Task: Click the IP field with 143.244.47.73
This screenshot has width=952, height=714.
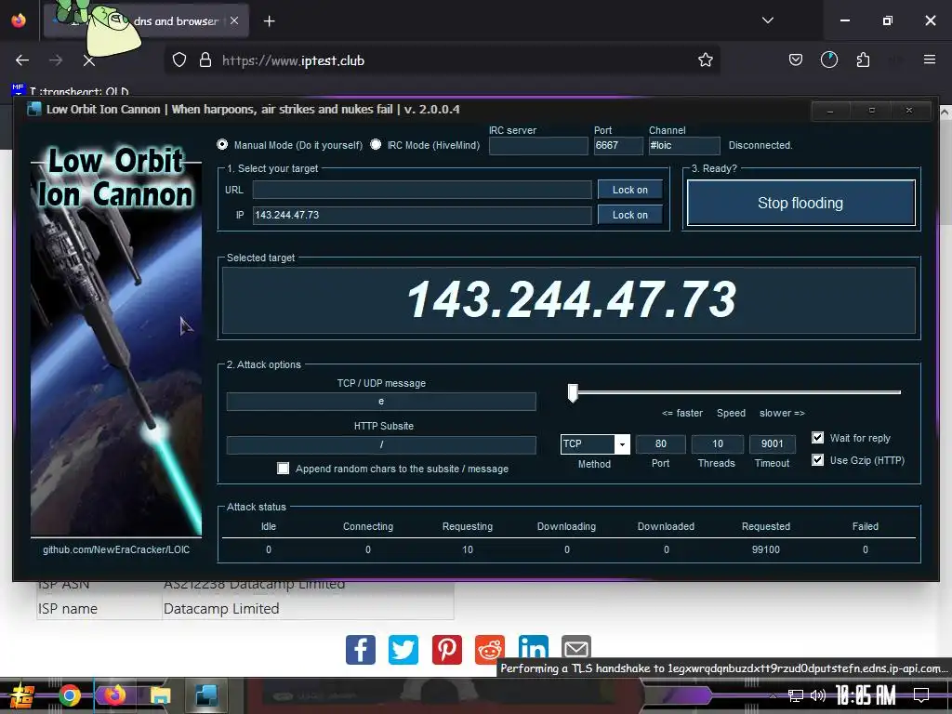Action: tap(422, 215)
